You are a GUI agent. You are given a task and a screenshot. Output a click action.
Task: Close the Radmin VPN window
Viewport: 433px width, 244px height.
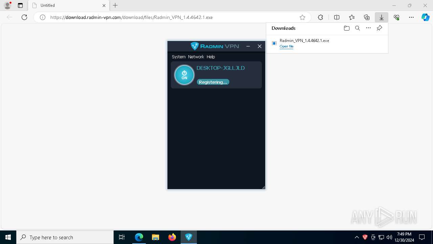click(x=260, y=46)
